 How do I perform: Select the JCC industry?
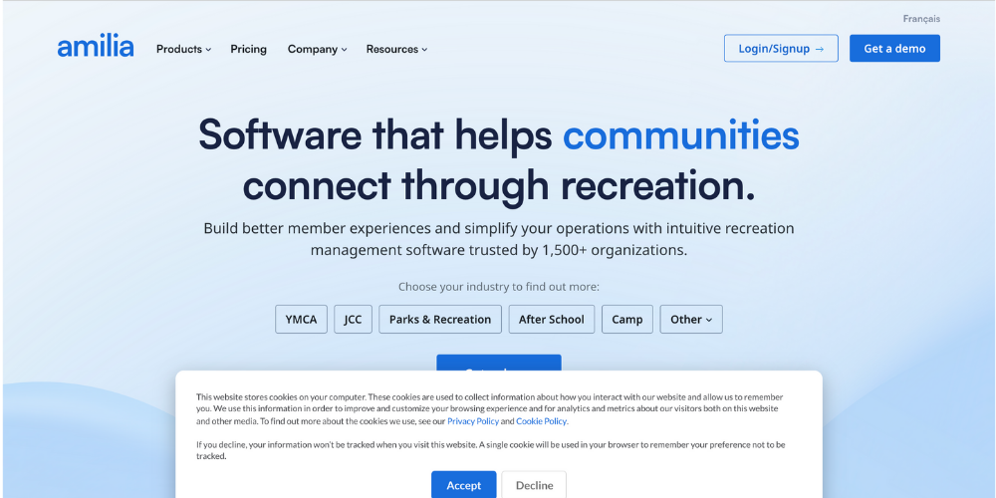click(354, 320)
